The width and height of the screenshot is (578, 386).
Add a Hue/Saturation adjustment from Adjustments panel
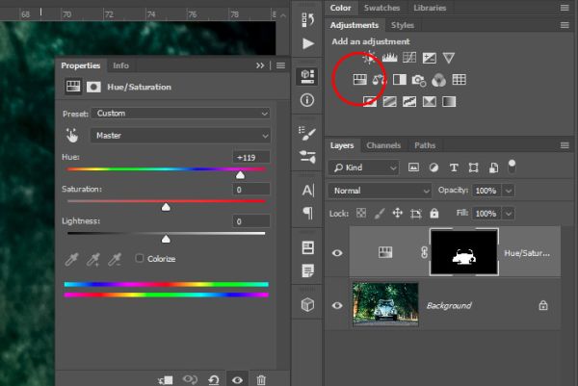[x=359, y=80]
